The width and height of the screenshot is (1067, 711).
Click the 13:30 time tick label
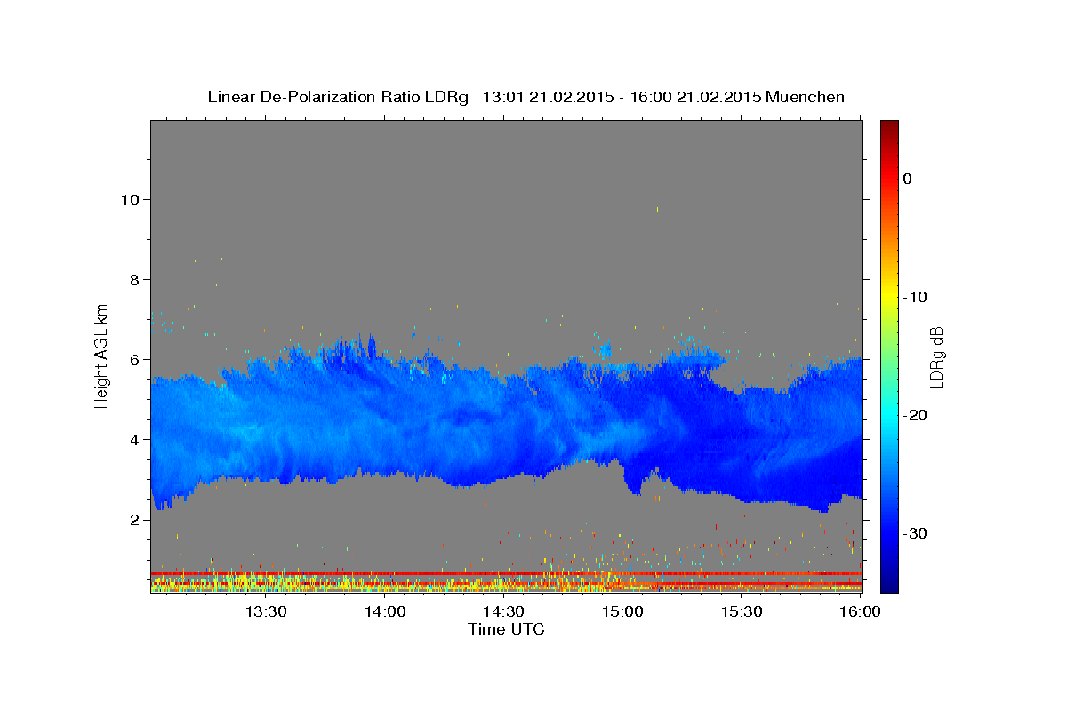coord(266,612)
